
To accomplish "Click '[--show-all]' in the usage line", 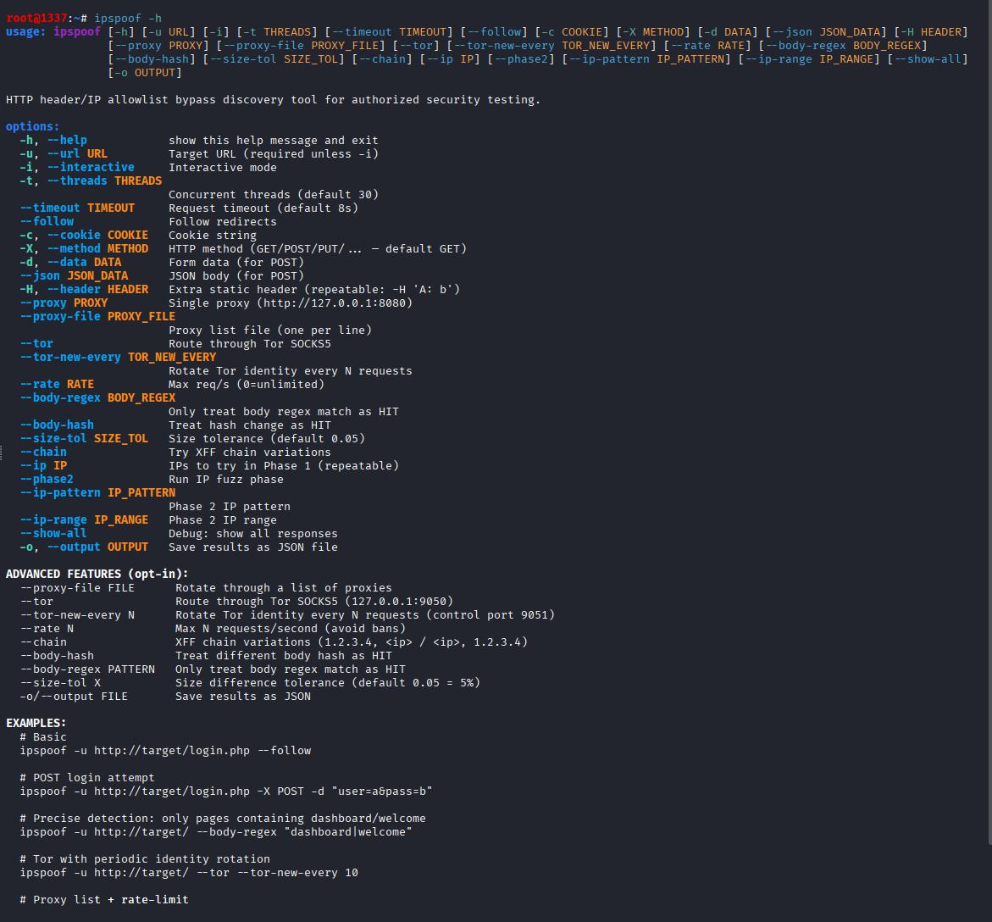I will (927, 58).
